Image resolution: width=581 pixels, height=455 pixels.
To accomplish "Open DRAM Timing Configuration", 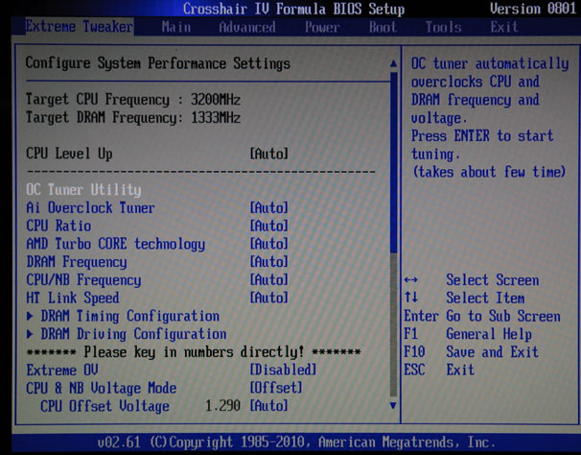I will coord(130,316).
